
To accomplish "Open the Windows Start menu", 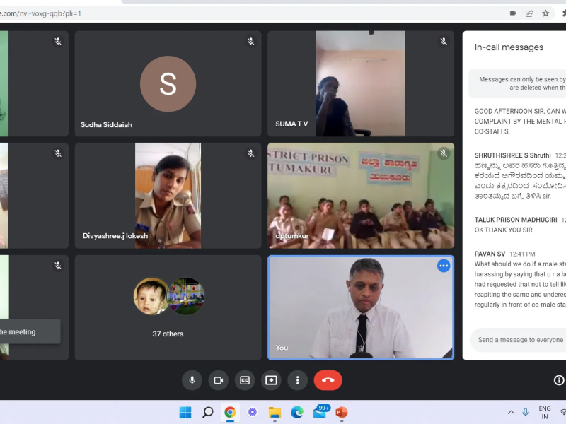I will [185, 412].
